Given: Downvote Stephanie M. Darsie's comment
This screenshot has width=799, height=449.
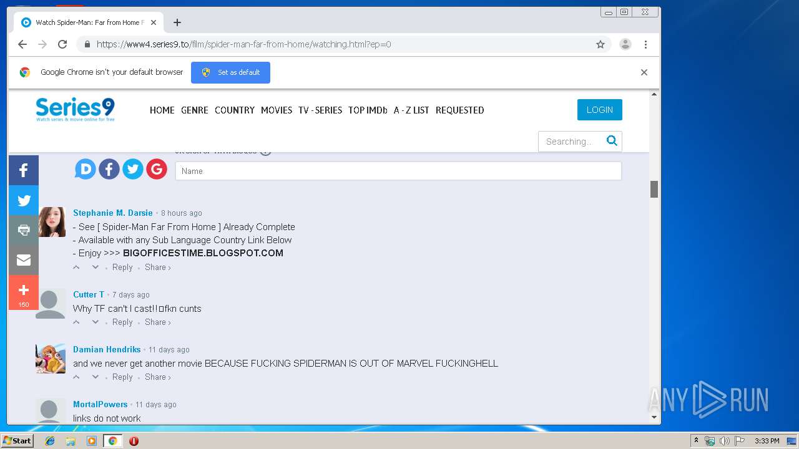Looking at the screenshot, I should [96, 267].
